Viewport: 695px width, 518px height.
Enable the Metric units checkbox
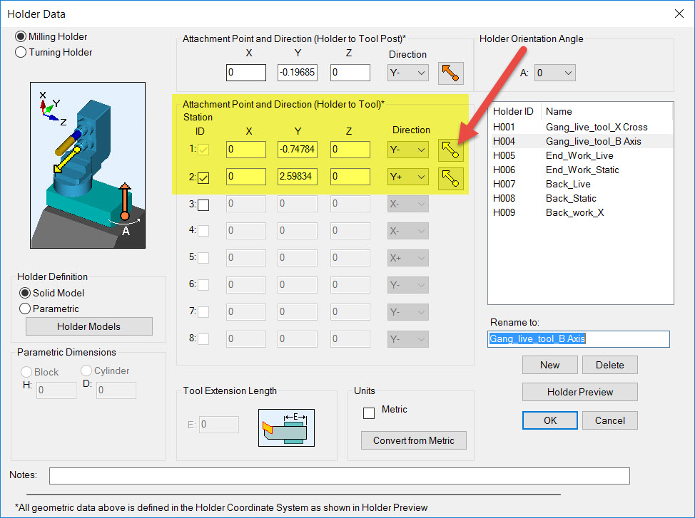tap(368, 412)
